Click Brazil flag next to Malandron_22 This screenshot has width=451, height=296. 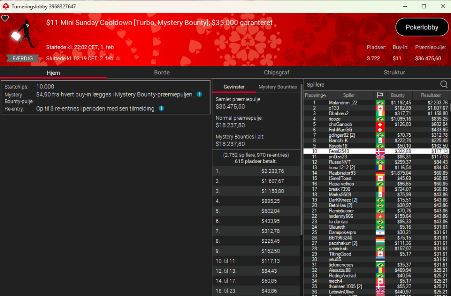pos(379,102)
